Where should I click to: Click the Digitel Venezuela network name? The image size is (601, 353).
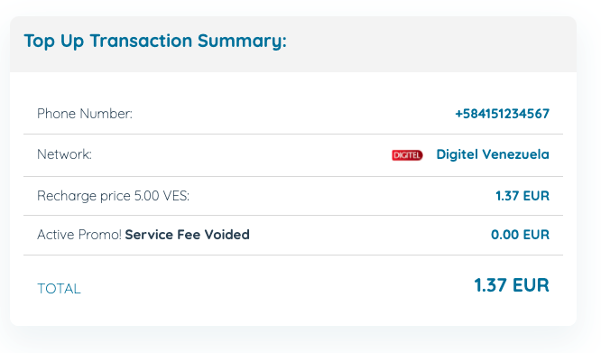[x=493, y=154]
